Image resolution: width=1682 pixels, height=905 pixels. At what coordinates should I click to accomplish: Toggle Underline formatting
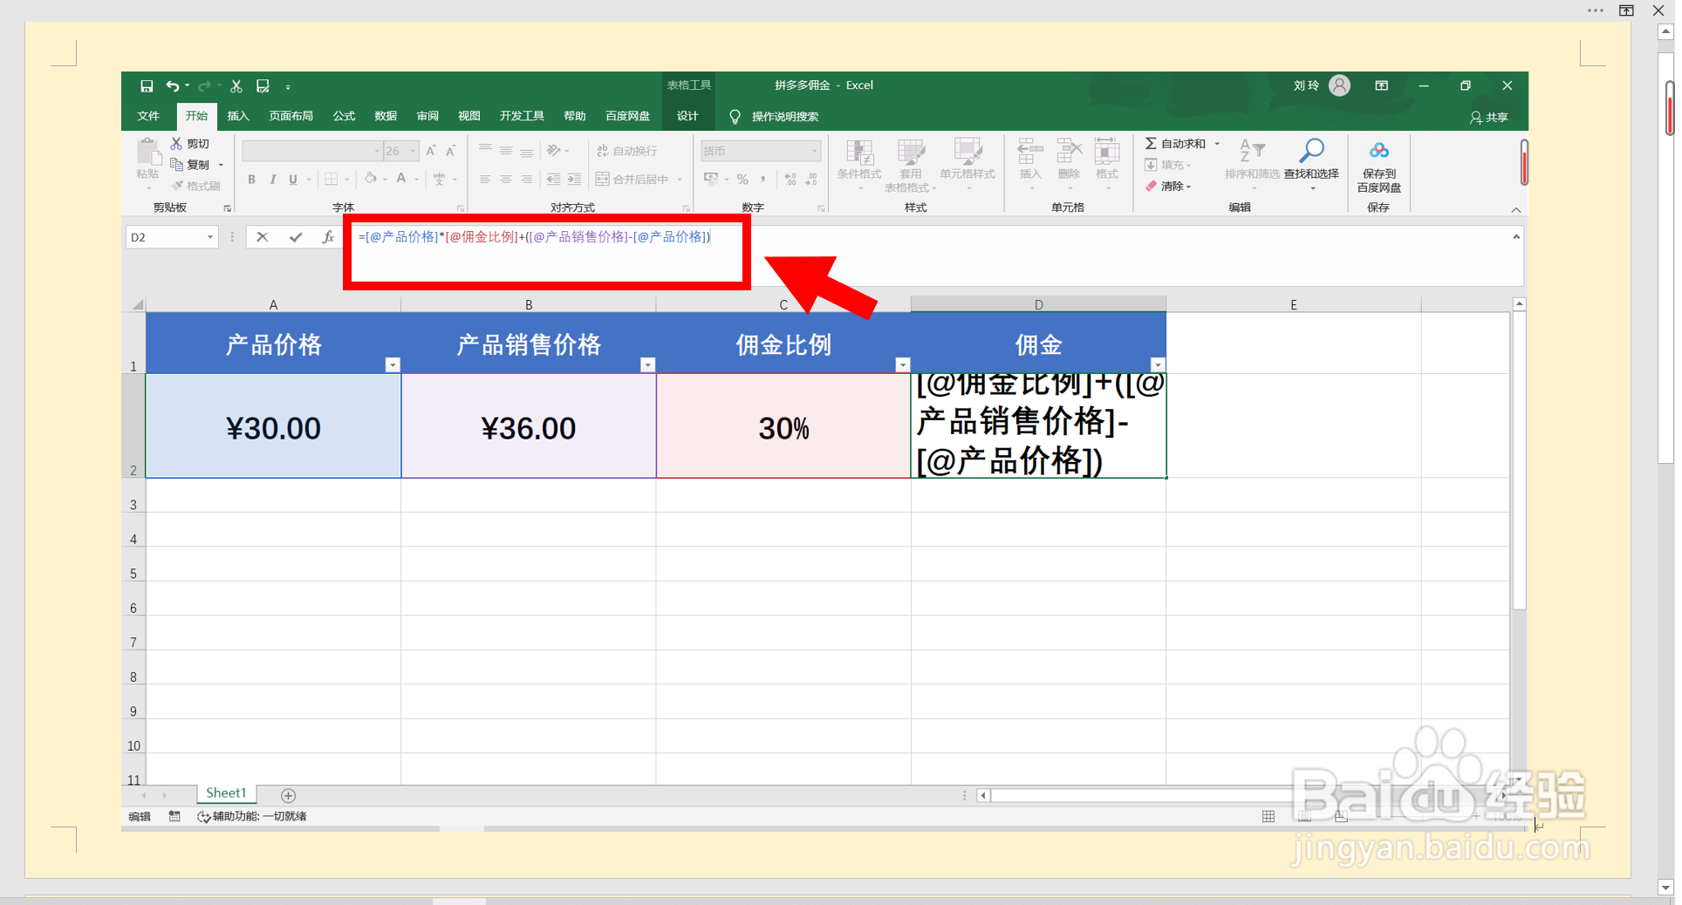[x=293, y=180]
